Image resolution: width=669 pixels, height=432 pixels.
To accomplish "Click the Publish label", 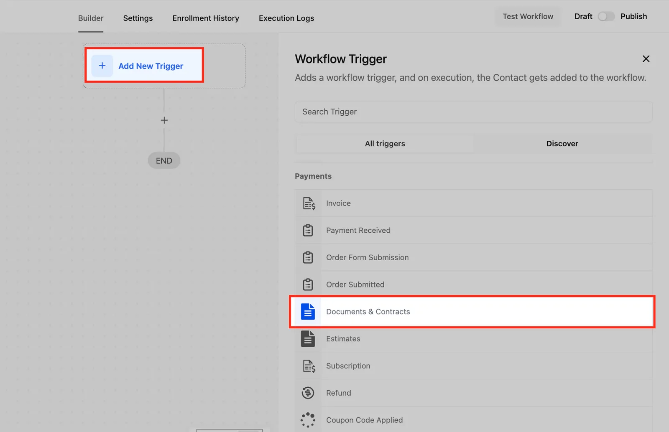I will point(633,16).
